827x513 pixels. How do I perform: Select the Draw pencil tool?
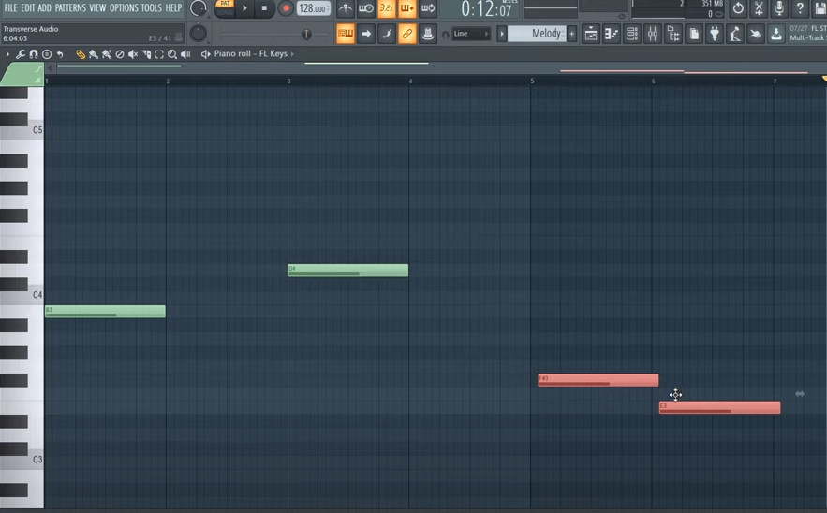pyautogui.click(x=81, y=53)
